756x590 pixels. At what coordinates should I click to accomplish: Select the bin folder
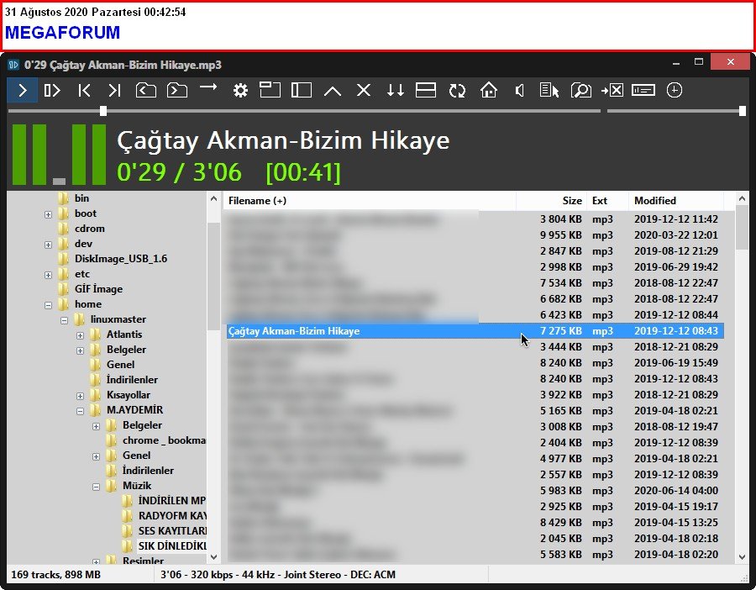81,198
